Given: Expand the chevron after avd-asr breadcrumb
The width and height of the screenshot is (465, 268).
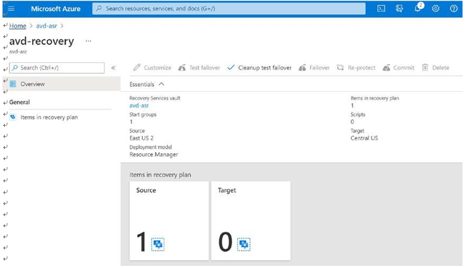Looking at the screenshot, I should pyautogui.click(x=62, y=26).
